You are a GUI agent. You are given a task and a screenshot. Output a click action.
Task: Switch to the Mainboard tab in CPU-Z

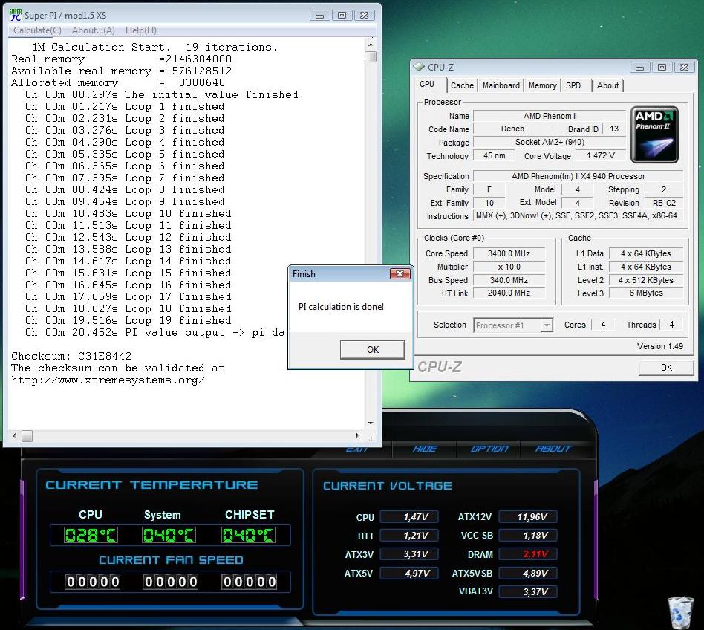(x=501, y=85)
